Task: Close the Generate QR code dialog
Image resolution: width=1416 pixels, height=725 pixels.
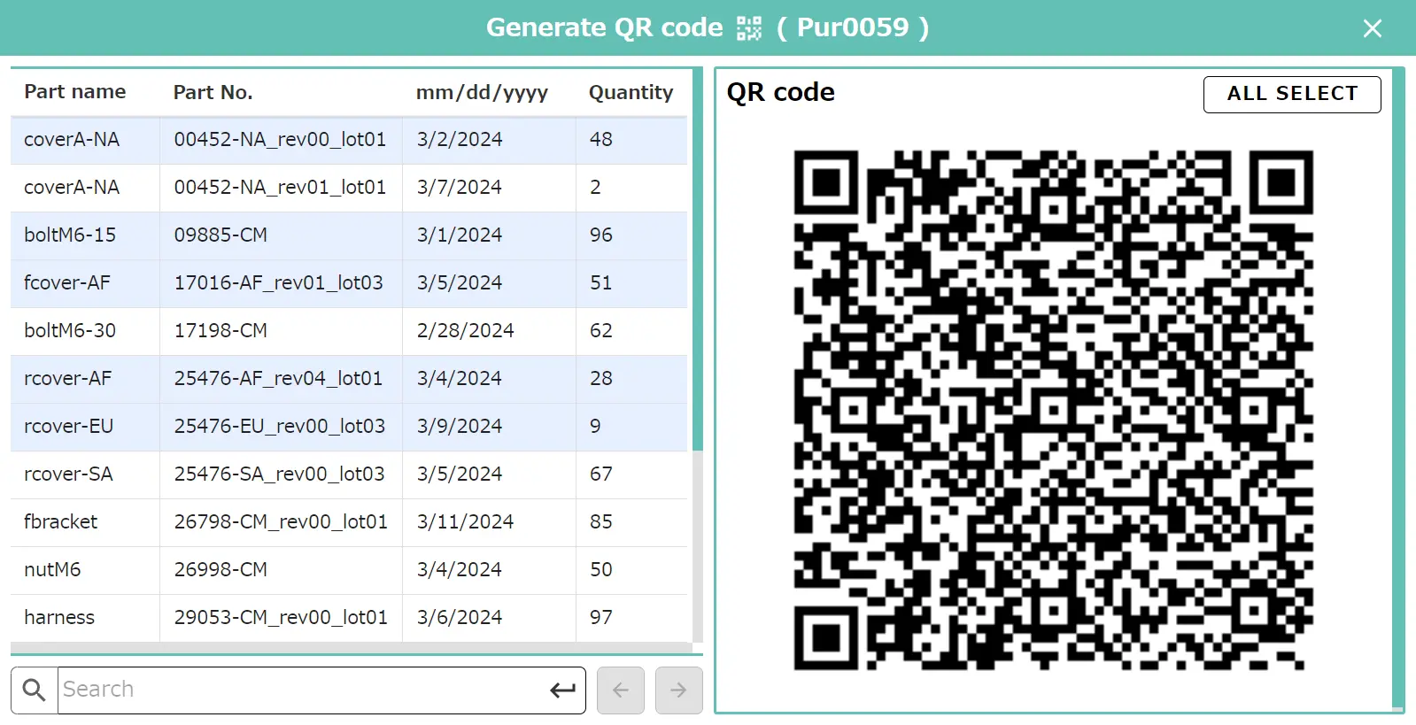Action: (1372, 28)
